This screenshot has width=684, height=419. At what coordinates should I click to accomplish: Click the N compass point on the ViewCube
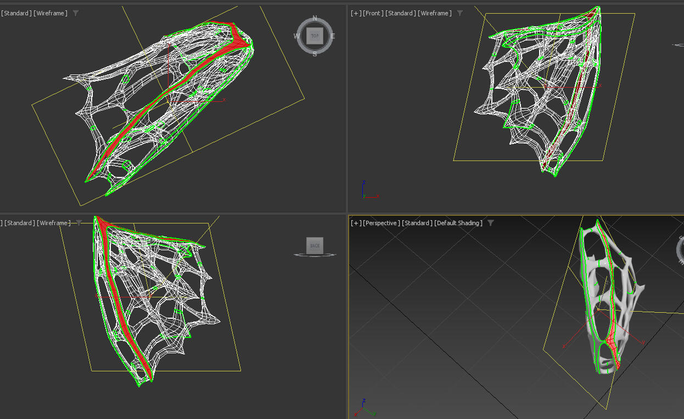(315, 19)
